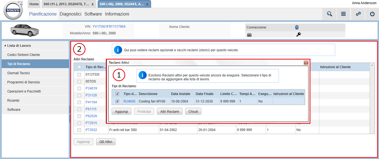Close the Reclami Attivi dialog
379x159 pixels.
(306, 63)
